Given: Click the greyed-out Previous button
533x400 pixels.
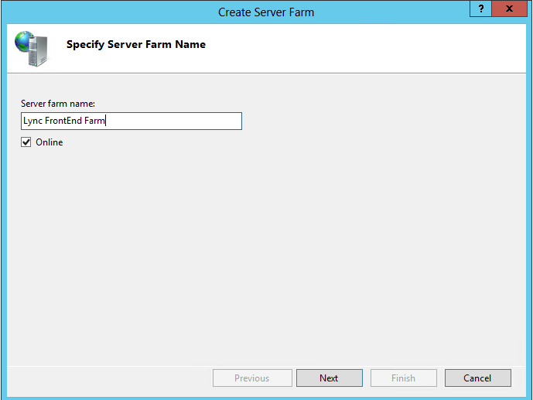Looking at the screenshot, I should tap(252, 378).
